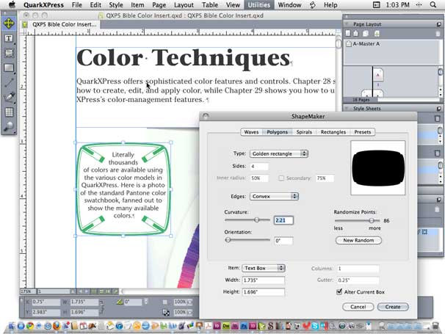Select the Bezier Pen tool
The height and width of the screenshot is (334, 445).
(9, 98)
